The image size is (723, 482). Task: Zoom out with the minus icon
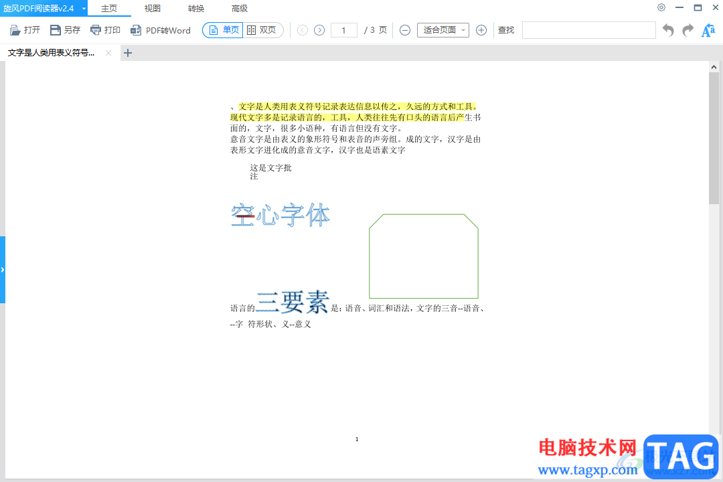(x=405, y=30)
